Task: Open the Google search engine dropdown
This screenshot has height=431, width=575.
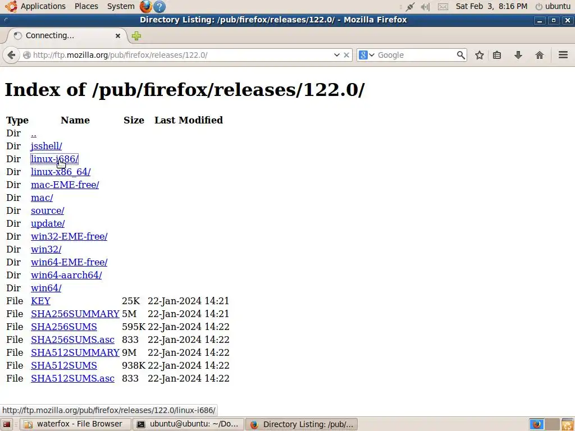Action: (366, 55)
